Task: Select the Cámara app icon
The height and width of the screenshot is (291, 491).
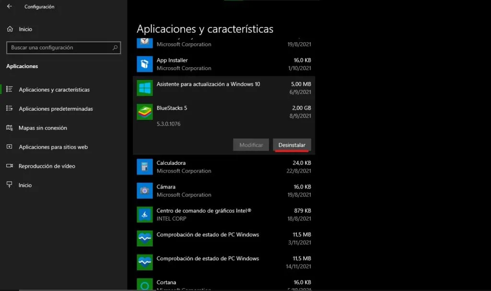Action: 144,190
